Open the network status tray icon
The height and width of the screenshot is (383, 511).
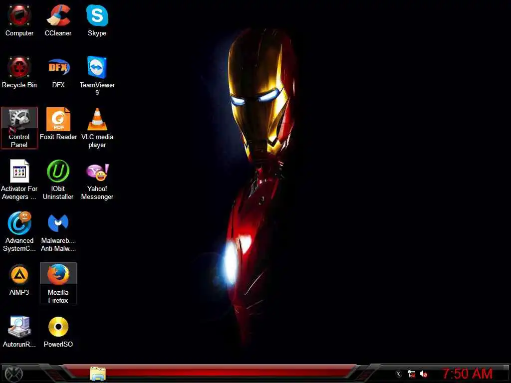[x=412, y=374]
